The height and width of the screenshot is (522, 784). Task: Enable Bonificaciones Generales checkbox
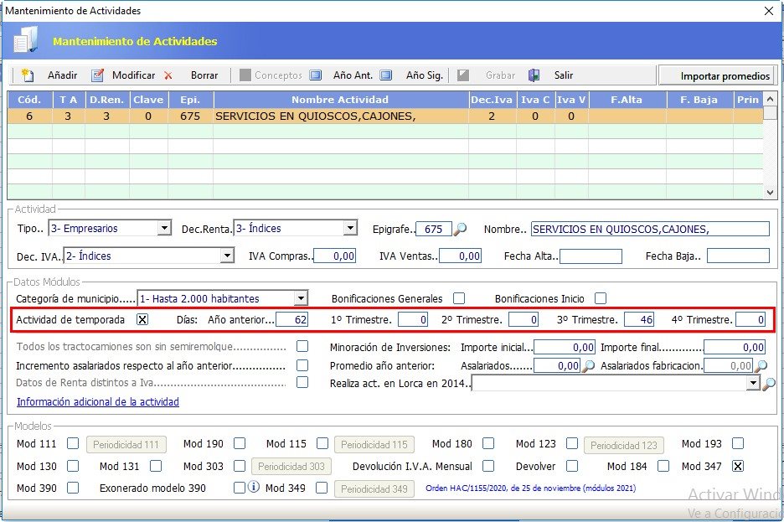458,298
